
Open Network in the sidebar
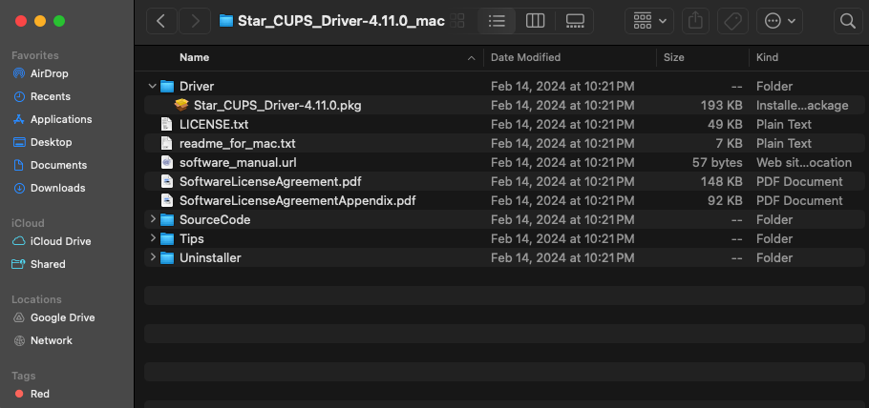(x=43, y=340)
